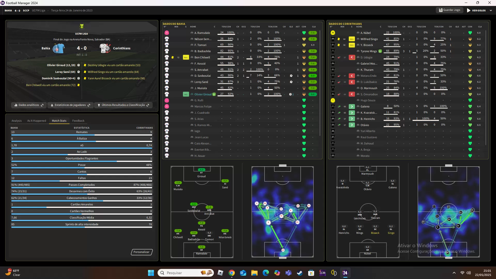This screenshot has height=279, width=496.
Task: Click Otávio's green substituted-on arrow
Action: (352, 125)
